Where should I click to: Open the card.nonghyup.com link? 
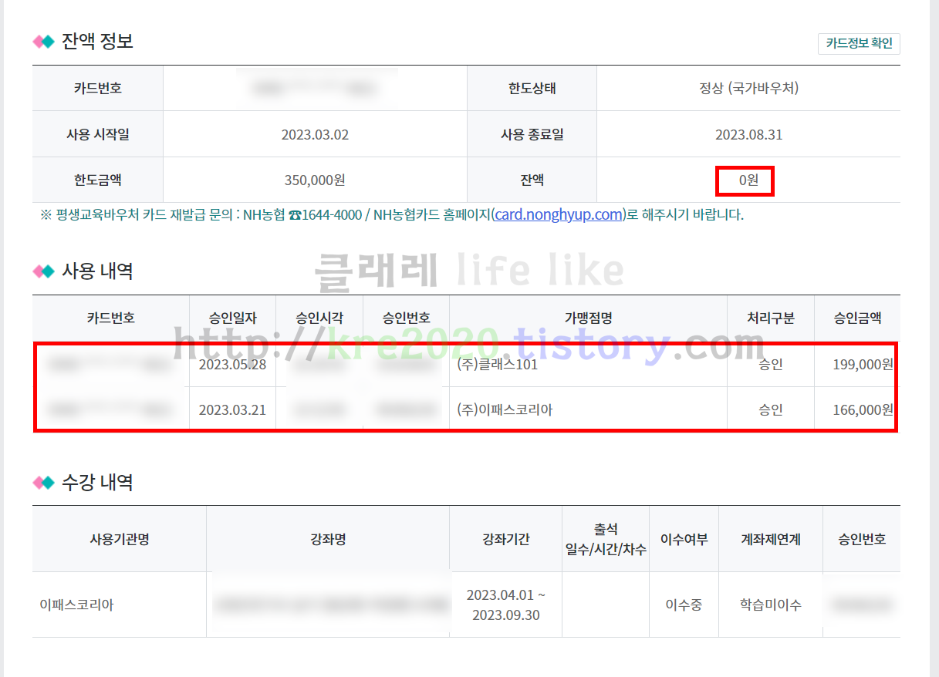click(x=559, y=214)
